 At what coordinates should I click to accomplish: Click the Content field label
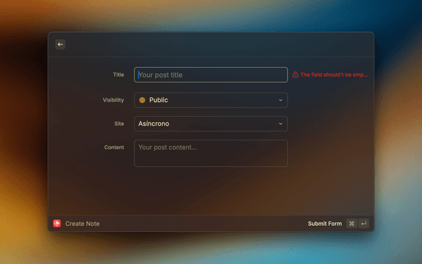pos(114,147)
